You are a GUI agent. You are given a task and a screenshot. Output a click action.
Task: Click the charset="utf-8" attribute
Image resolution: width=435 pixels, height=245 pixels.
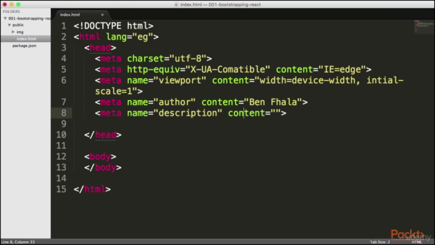167,59
